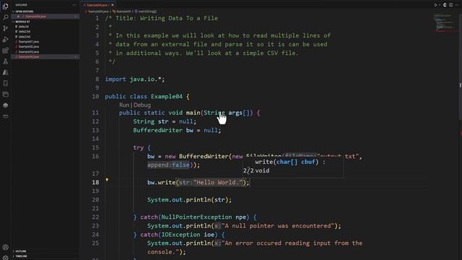
Task: Open the Extensions view
Action: [x=5, y=51]
